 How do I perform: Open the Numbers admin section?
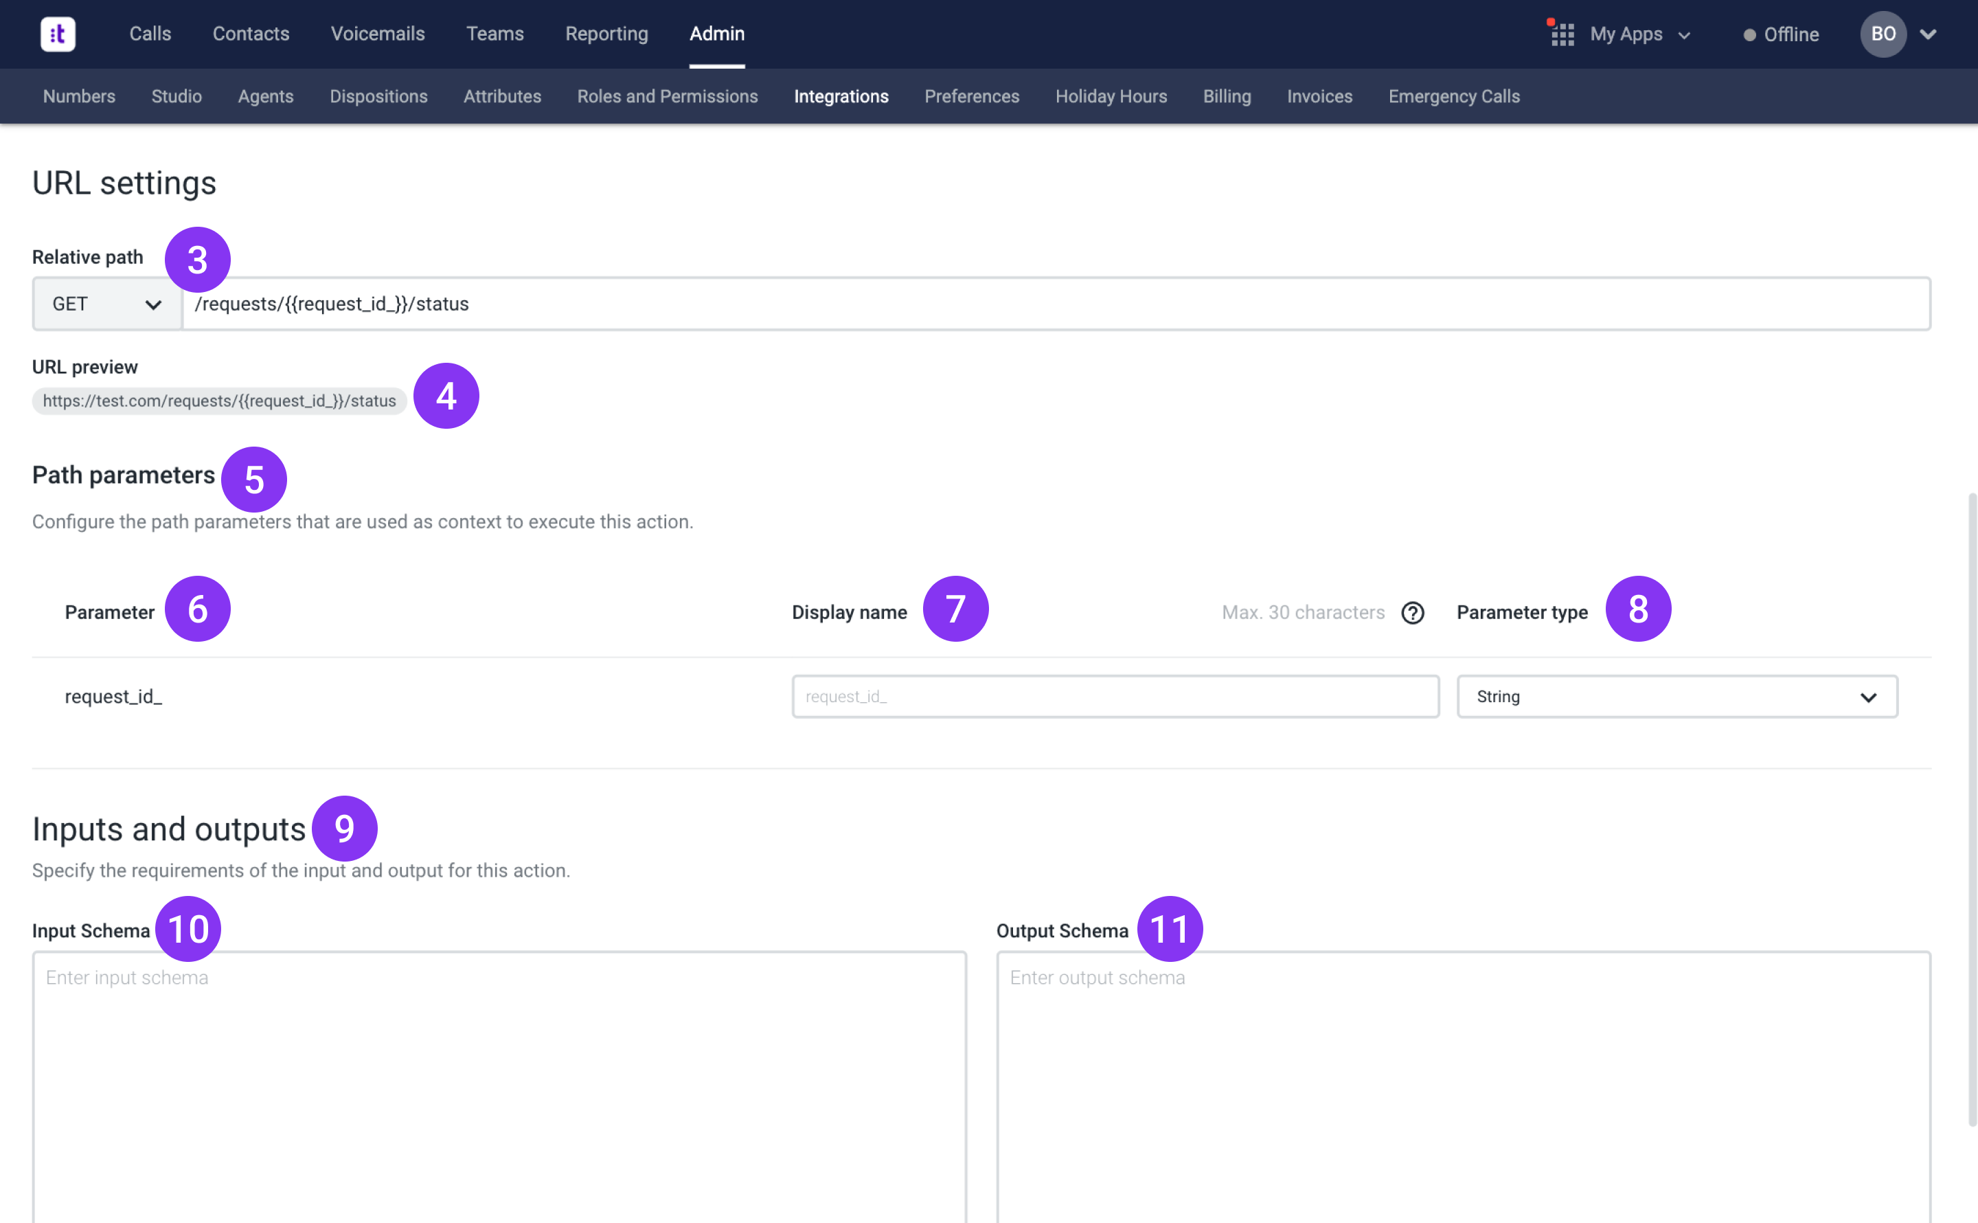(x=79, y=96)
